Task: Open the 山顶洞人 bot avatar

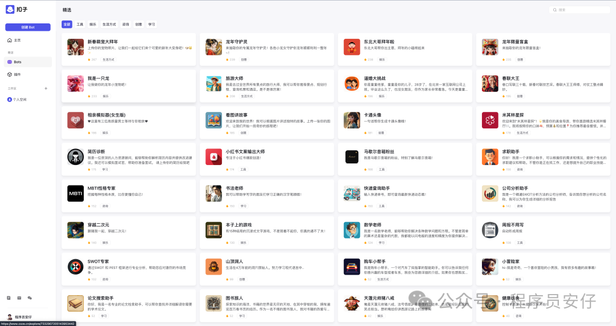Action: point(214,266)
